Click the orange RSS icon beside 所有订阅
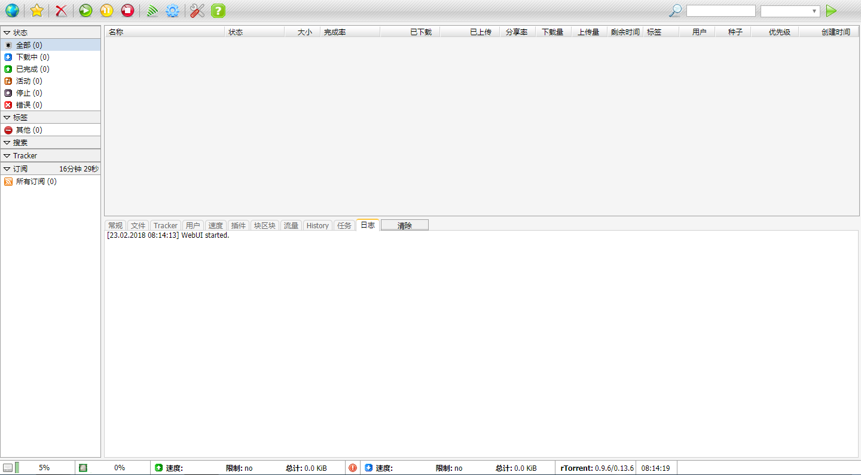The width and height of the screenshot is (861, 475). (8, 182)
